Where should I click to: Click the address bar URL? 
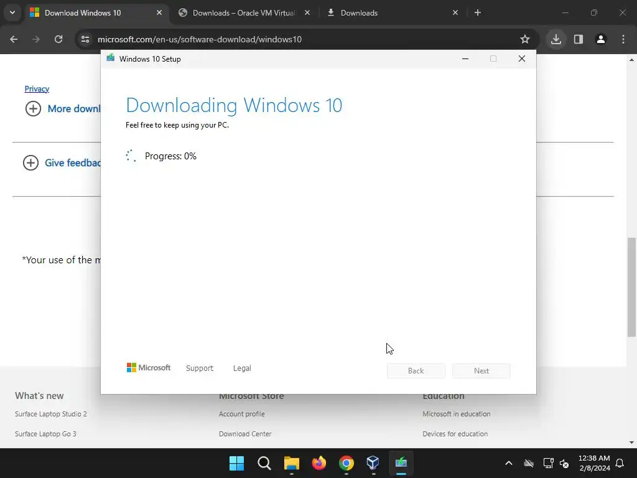coord(200,39)
